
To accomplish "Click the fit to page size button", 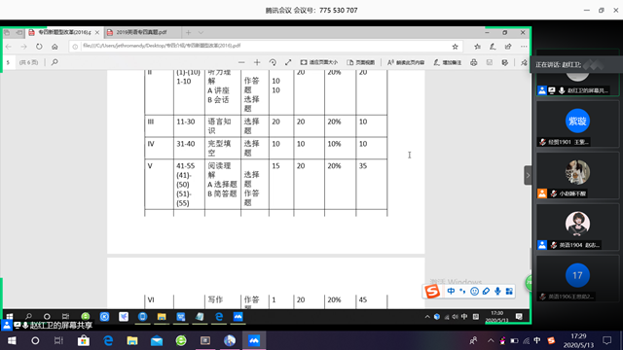I will (x=319, y=62).
